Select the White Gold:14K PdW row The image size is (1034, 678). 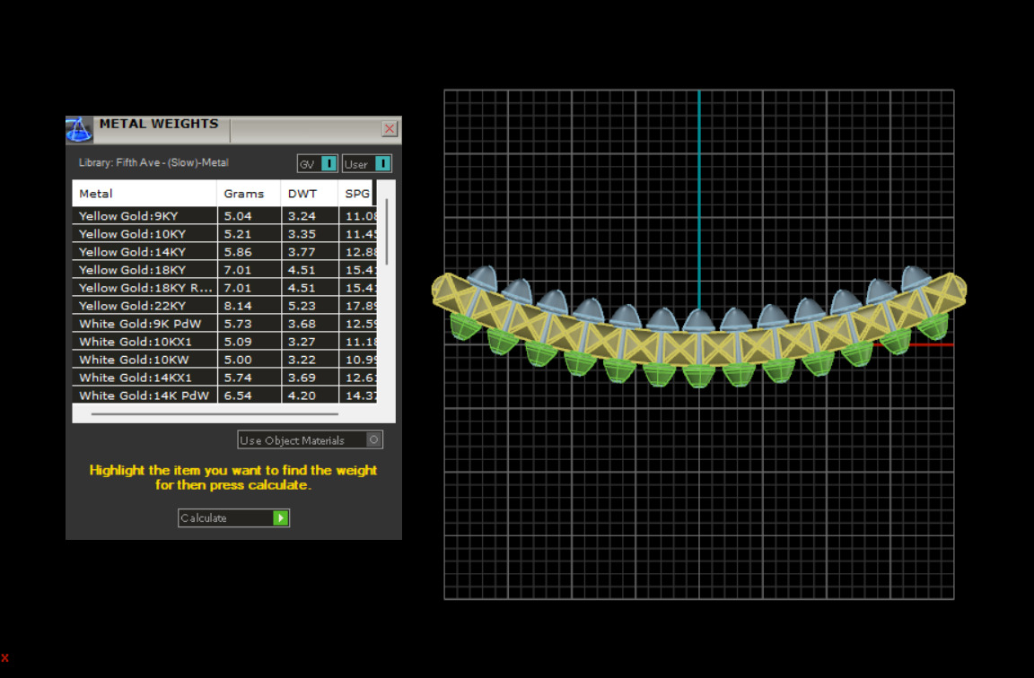224,395
